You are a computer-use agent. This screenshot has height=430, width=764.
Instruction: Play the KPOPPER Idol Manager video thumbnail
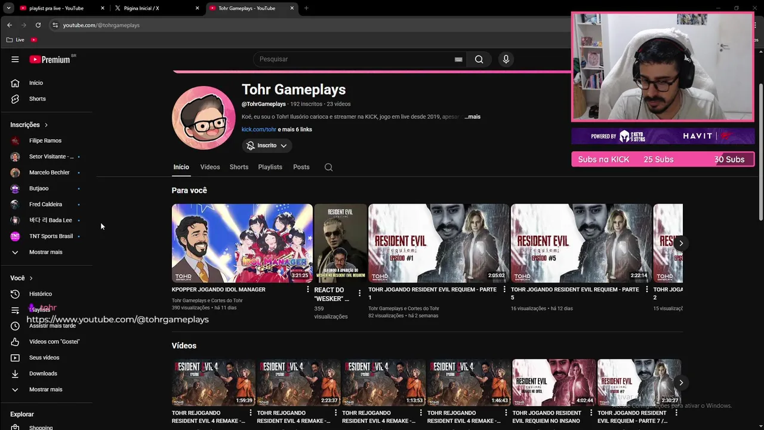242,243
